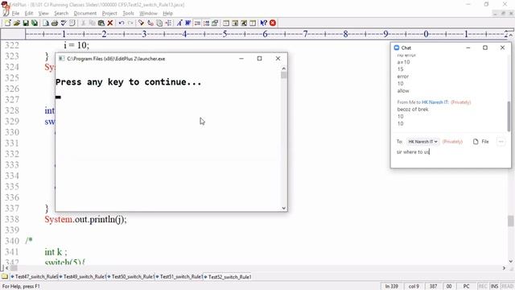The width and height of the screenshot is (515, 290).
Task: Open the View menu
Action: tap(43, 14)
